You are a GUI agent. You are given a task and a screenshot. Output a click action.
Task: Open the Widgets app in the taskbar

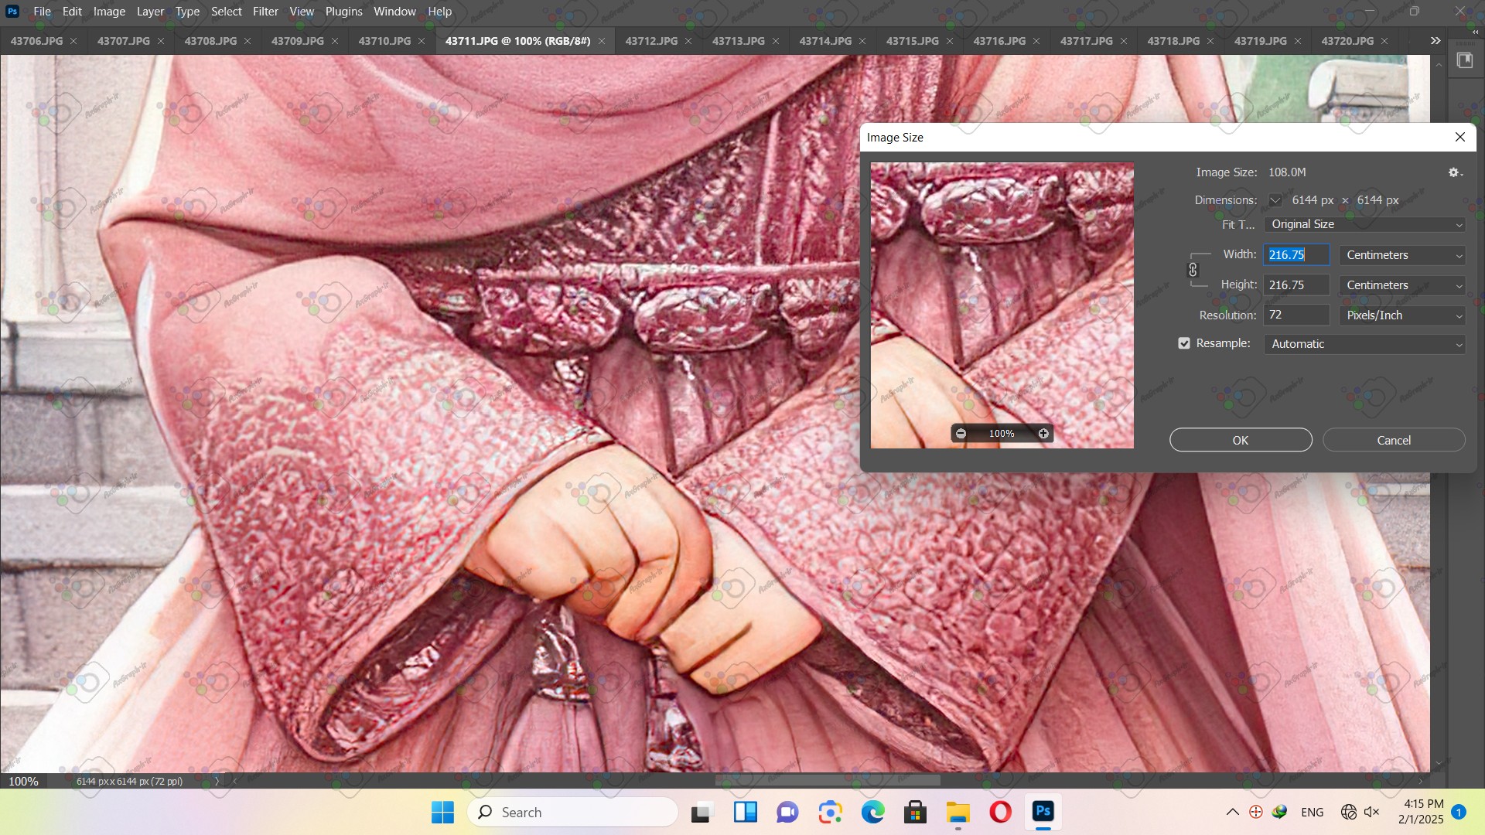pyautogui.click(x=746, y=812)
